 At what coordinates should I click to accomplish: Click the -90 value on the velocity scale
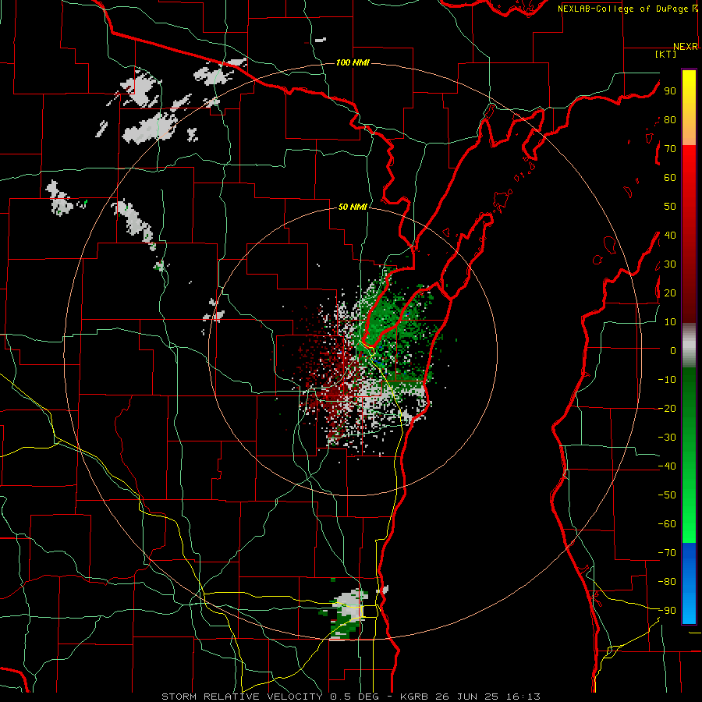pos(667,611)
